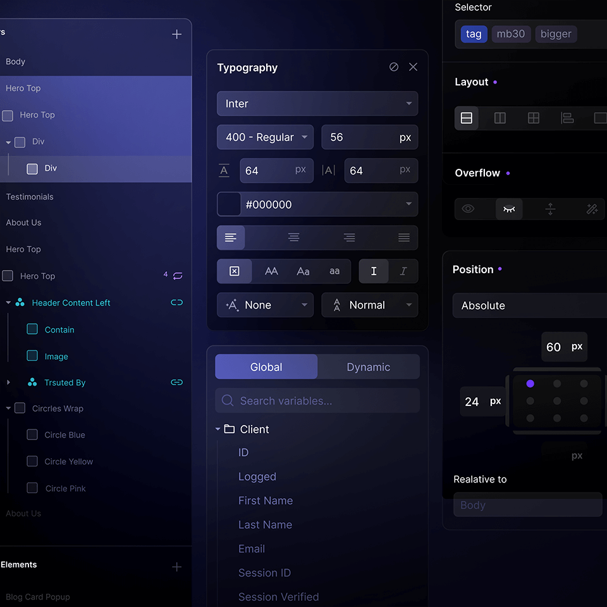Screen dimensions: 607x607
Task: Collapse the Client variables folder
Action: click(x=218, y=429)
